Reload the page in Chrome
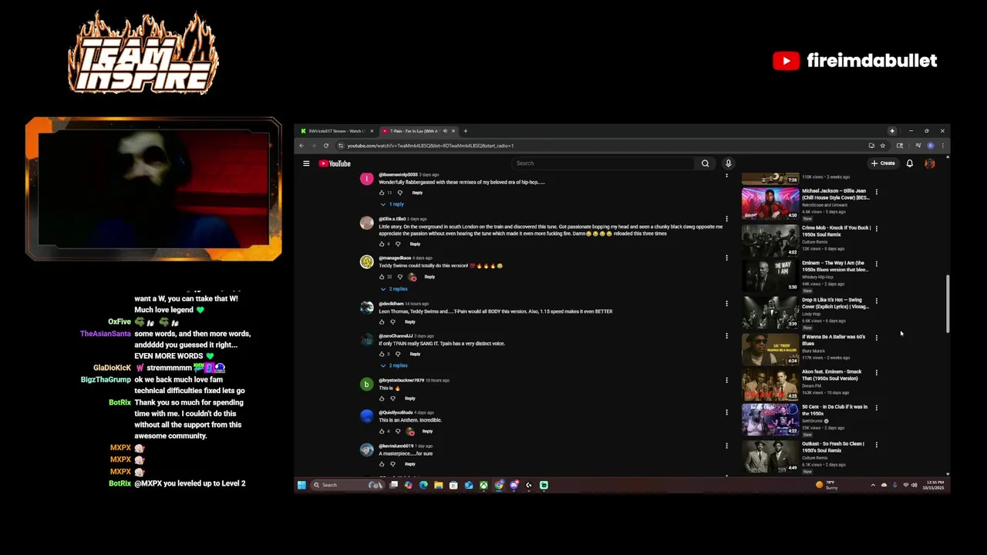Image resolution: width=987 pixels, height=555 pixels. pos(326,146)
